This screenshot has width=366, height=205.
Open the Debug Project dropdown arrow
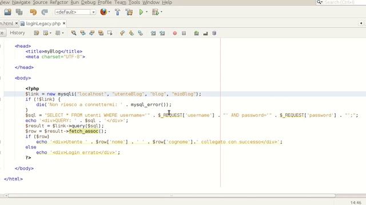tap(161, 12)
